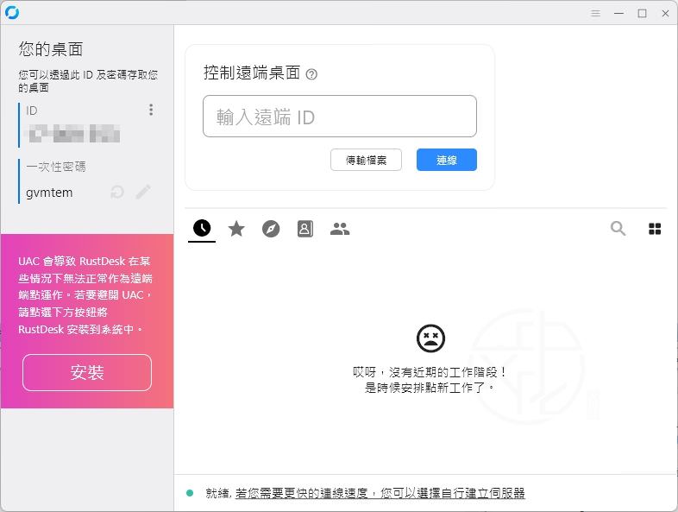Refresh the one-time password
This screenshot has width=678, height=512.
[117, 192]
